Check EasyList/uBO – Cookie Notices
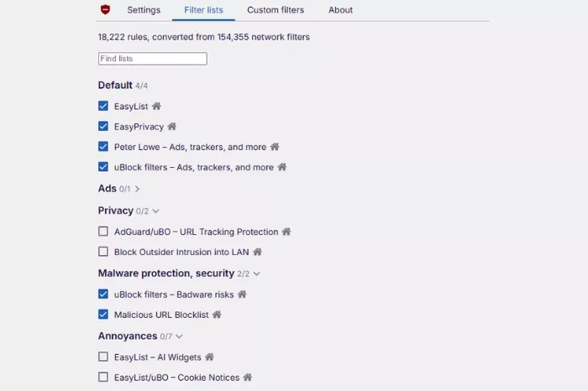Viewport: 588px width, 391px height. click(103, 377)
